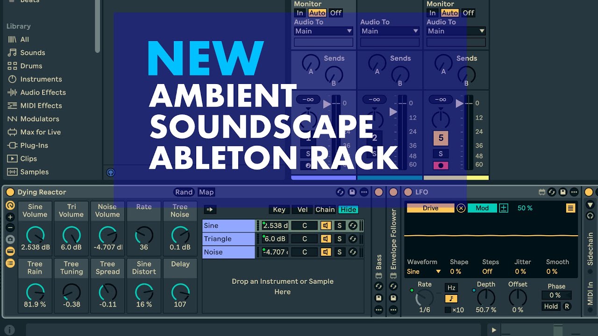Enable the LFO x10 rate checkbox

click(448, 310)
